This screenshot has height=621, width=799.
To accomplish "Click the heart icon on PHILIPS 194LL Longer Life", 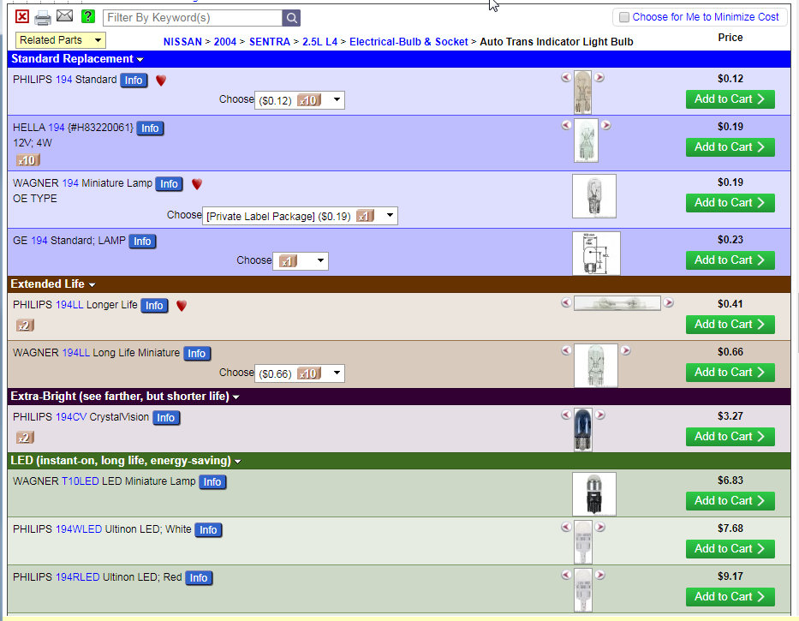I will (181, 306).
